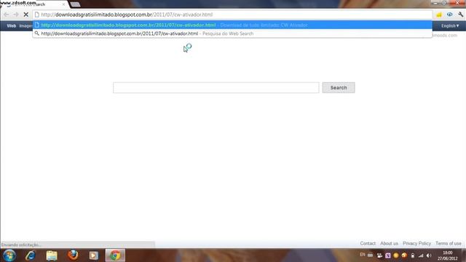The width and height of the screenshot is (466, 262).
Task: Click the page icon in the address bar
Action: pos(37,15)
